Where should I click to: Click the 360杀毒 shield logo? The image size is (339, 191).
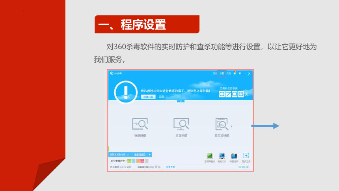click(112, 73)
